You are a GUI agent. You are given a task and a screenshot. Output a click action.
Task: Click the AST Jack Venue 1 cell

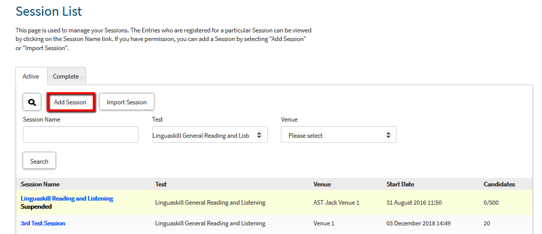(336, 203)
